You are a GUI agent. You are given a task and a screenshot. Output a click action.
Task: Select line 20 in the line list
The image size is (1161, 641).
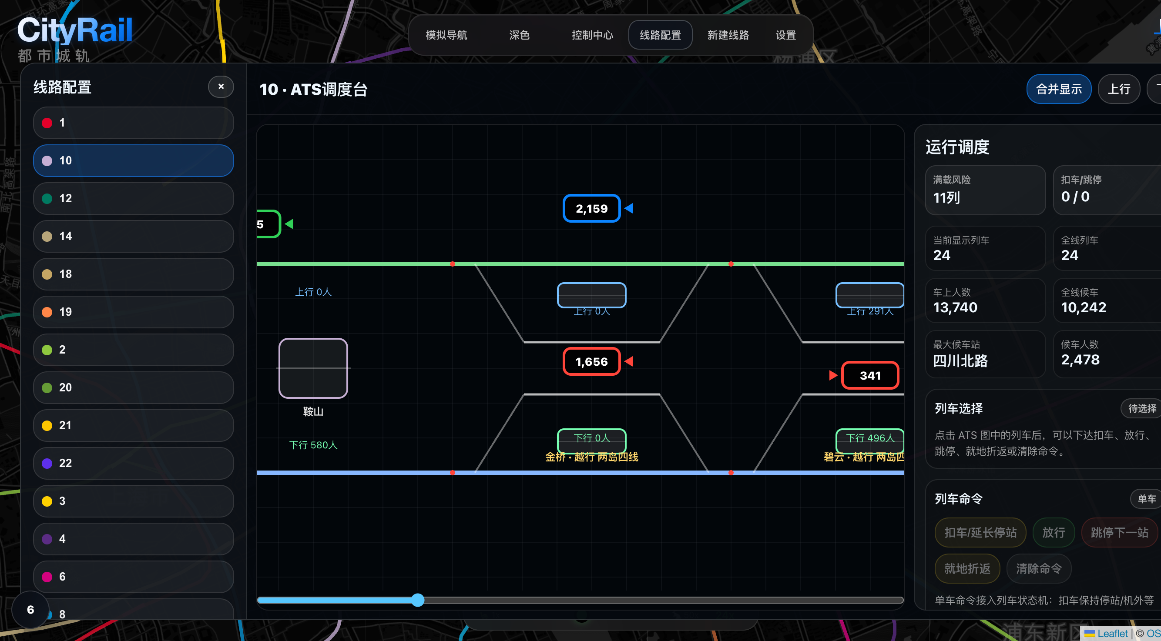click(134, 387)
